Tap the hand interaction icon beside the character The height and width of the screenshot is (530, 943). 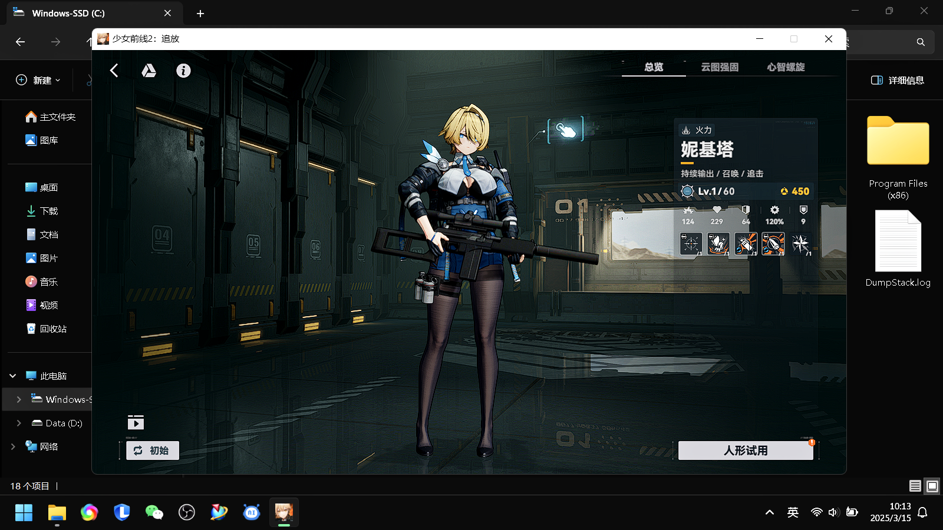point(566,130)
